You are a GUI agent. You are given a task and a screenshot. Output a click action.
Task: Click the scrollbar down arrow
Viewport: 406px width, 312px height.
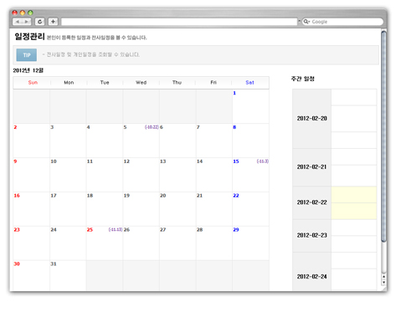[384, 282]
